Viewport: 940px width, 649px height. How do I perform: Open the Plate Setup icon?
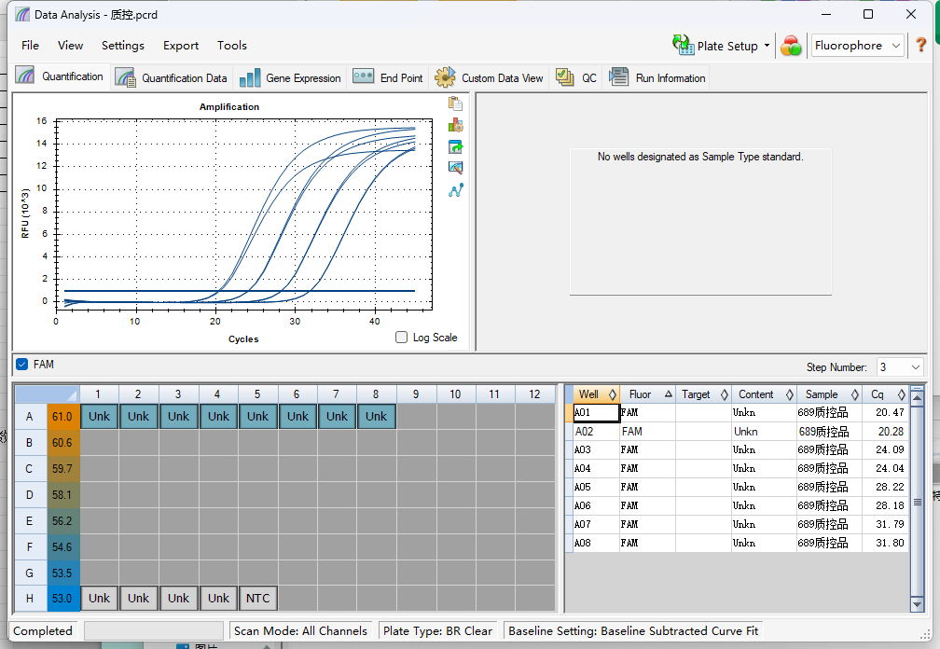683,45
